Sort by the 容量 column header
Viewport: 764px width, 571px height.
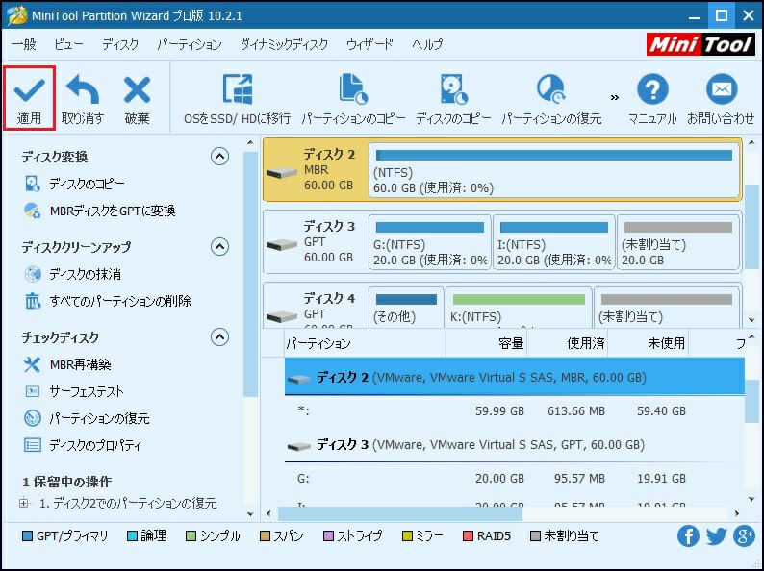pos(486,344)
